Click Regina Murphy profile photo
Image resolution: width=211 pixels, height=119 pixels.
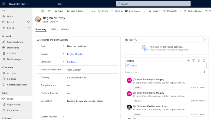tap(38, 19)
